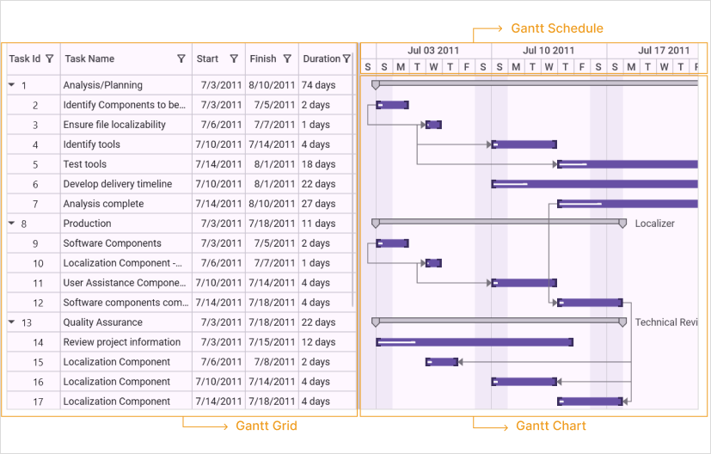Select the Software Components taskbar
This screenshot has width=711, height=454.
coord(393,243)
